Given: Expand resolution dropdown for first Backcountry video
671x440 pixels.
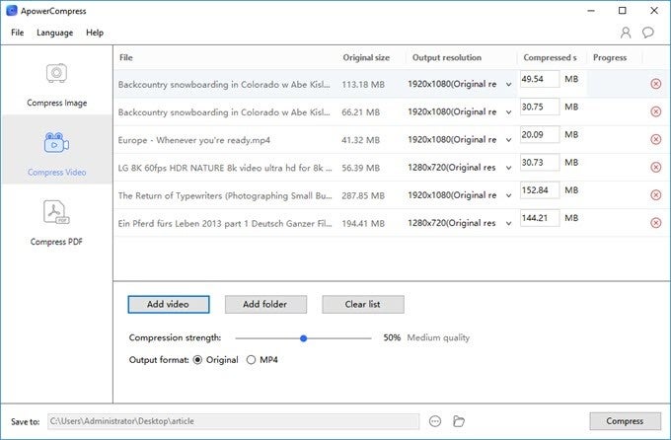Looking at the screenshot, I should coord(508,85).
